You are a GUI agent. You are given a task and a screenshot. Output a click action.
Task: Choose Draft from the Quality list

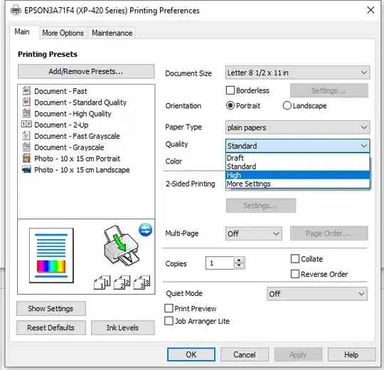click(297, 158)
